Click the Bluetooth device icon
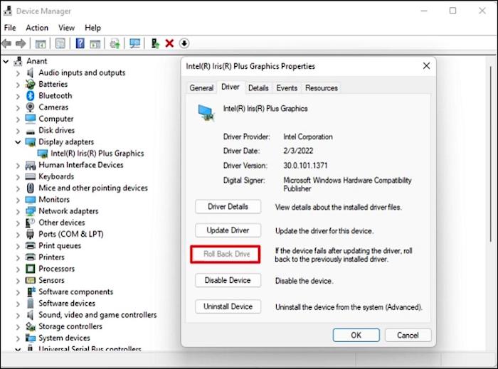 (31, 95)
